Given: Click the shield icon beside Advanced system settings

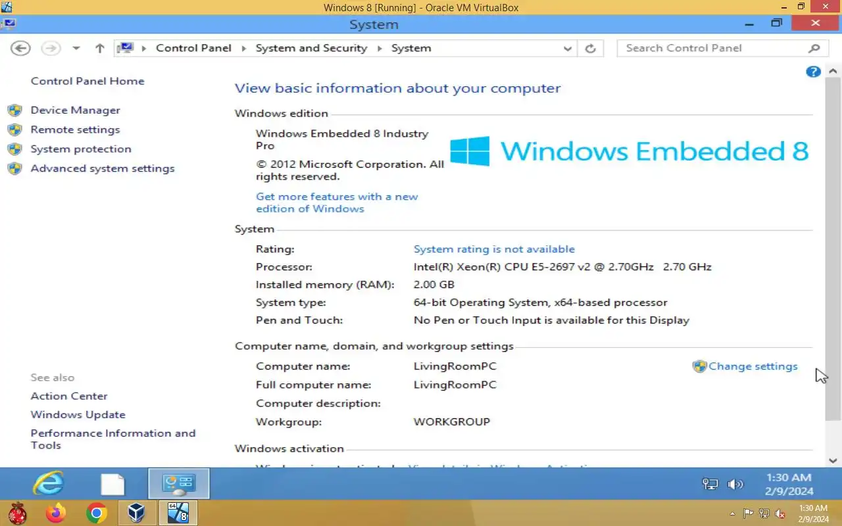Looking at the screenshot, I should [x=15, y=168].
